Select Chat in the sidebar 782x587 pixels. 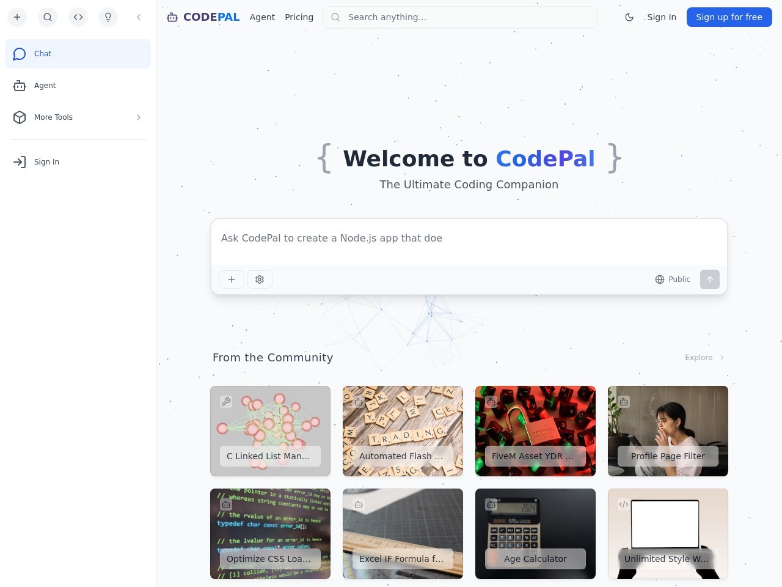pos(78,54)
